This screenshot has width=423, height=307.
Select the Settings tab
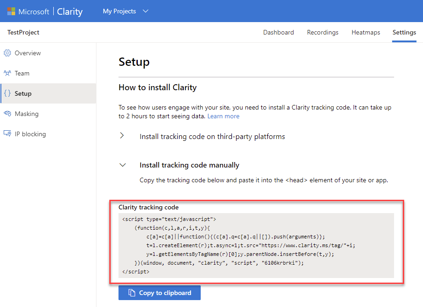point(404,32)
